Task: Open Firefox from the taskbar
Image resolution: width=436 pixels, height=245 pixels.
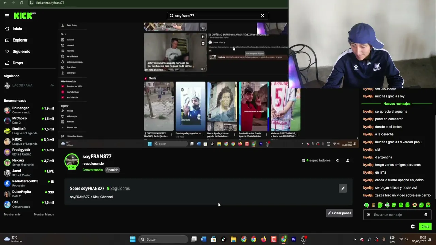Action: [x=264, y=239]
